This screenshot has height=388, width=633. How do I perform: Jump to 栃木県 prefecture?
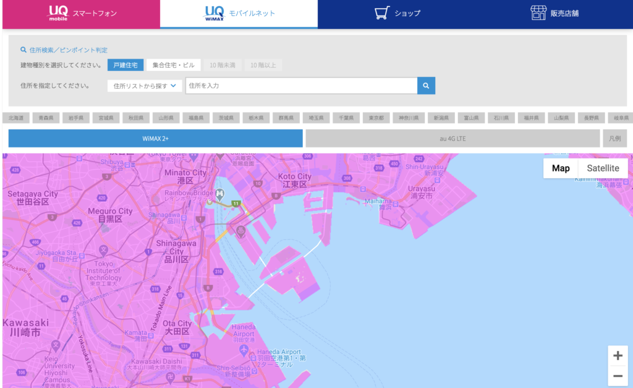(256, 118)
